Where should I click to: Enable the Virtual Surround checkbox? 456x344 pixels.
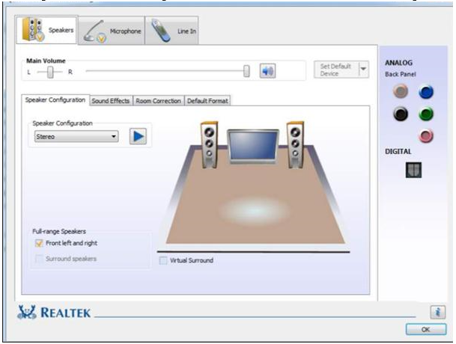click(163, 260)
